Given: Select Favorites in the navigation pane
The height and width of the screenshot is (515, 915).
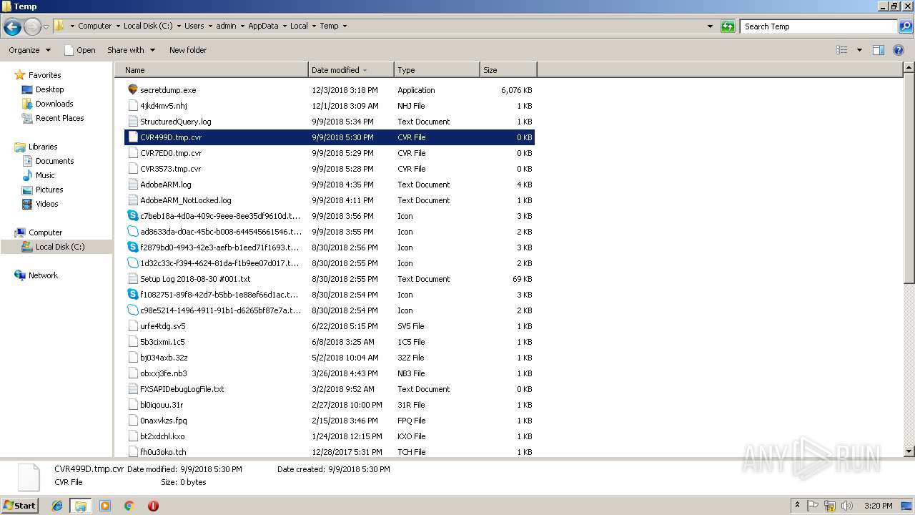Looking at the screenshot, I should pyautogui.click(x=44, y=75).
